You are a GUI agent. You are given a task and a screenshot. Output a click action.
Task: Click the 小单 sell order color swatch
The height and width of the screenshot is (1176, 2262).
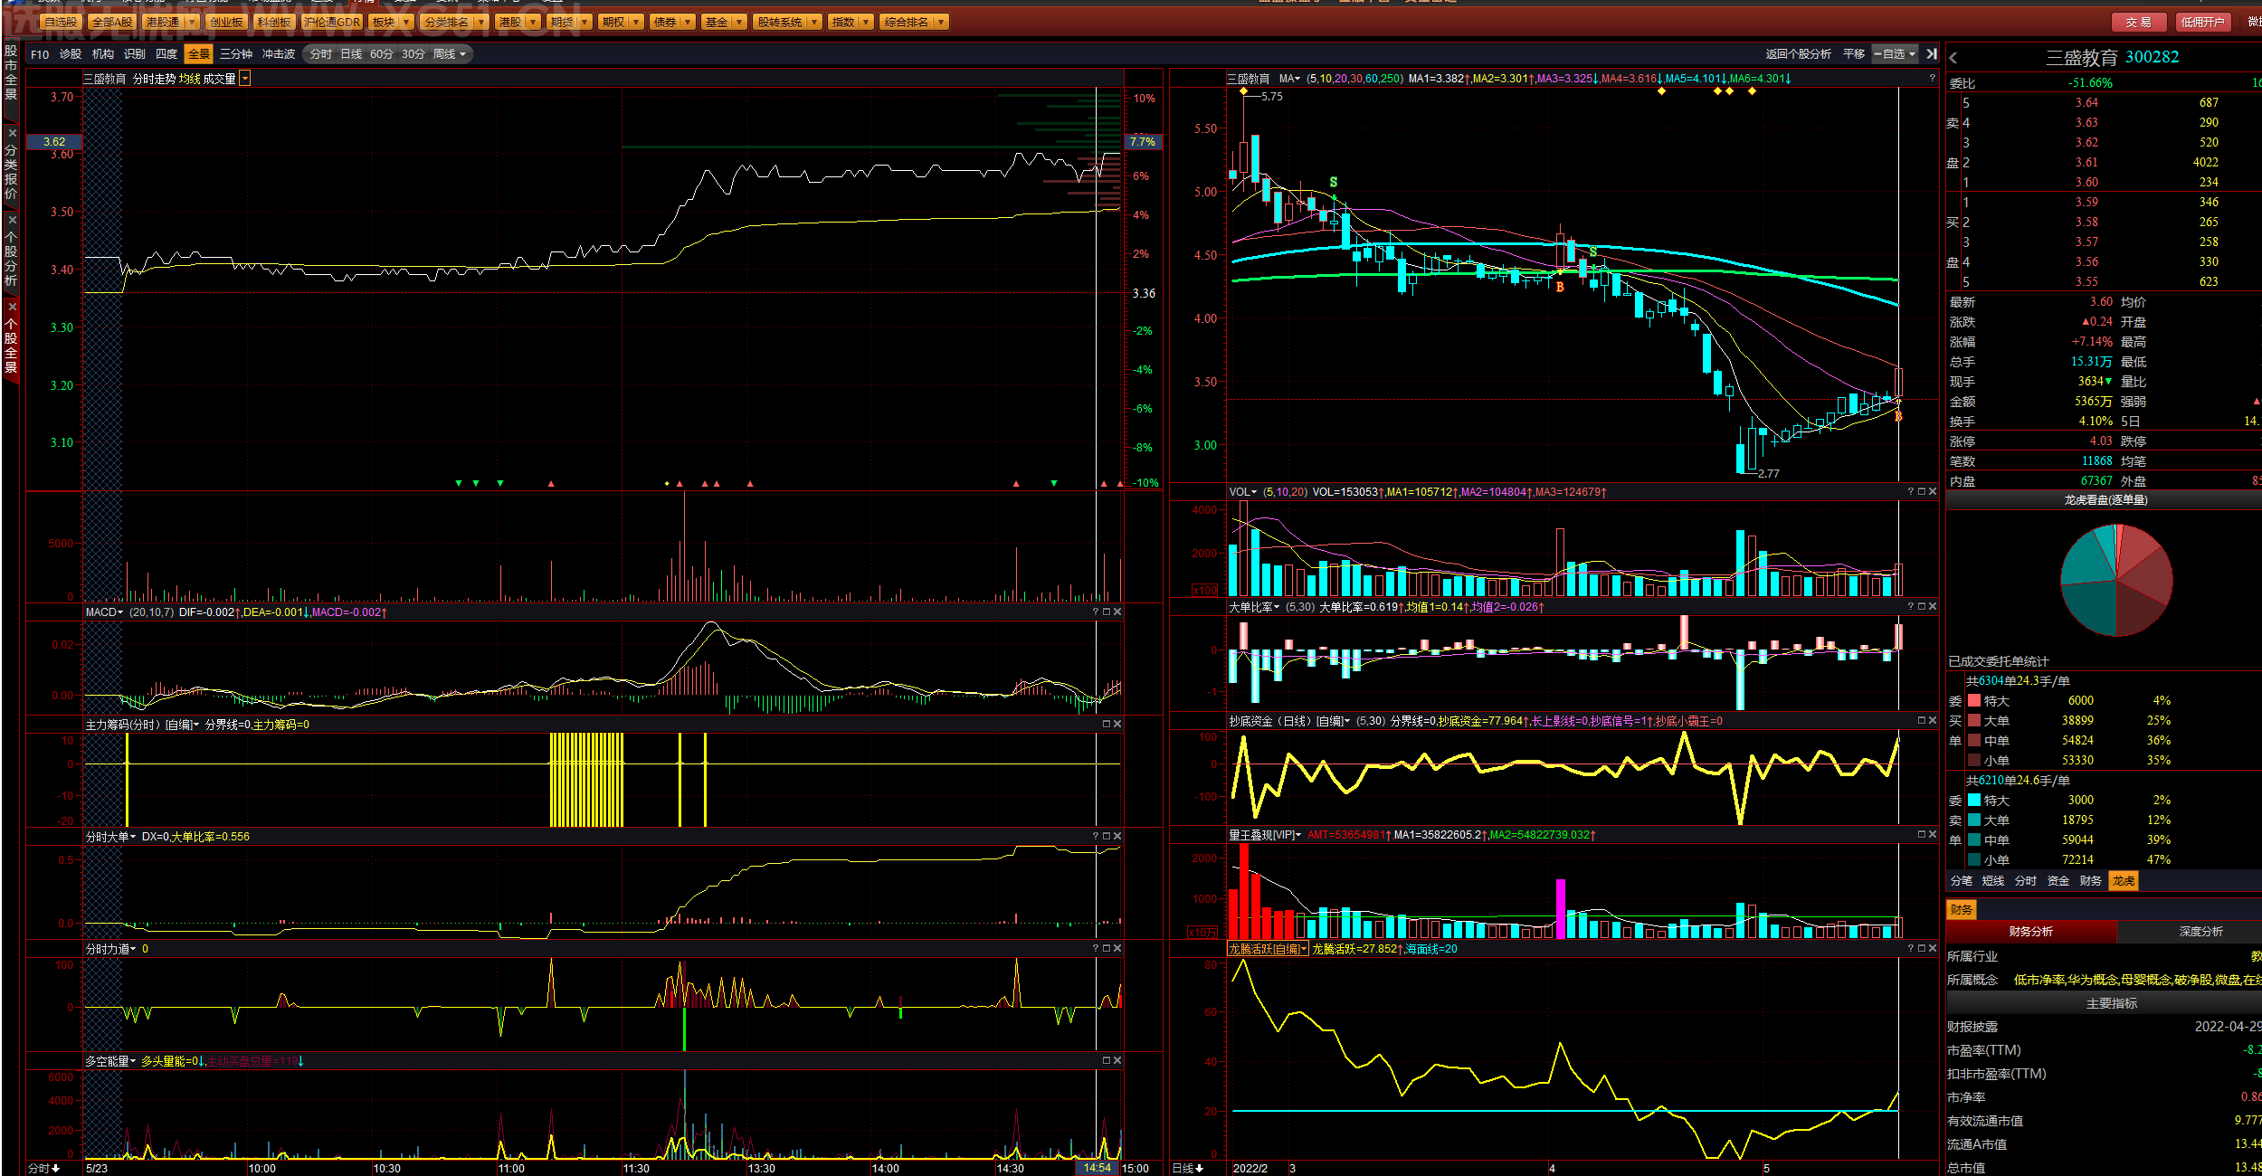[1974, 859]
